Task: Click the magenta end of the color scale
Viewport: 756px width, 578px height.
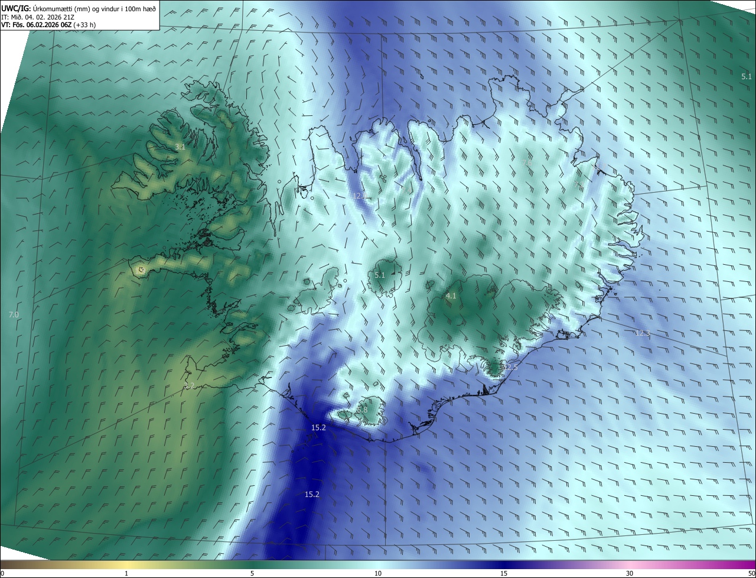Action: click(x=744, y=565)
